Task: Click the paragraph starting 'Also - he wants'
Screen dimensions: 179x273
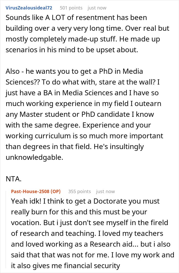Action: click(x=84, y=114)
